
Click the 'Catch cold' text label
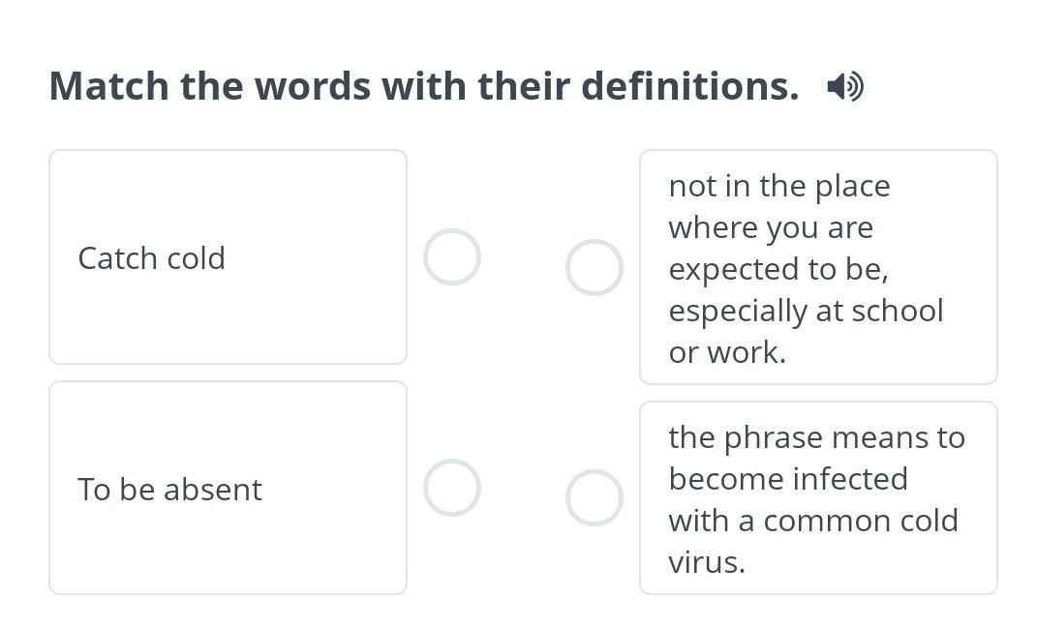pos(151,258)
